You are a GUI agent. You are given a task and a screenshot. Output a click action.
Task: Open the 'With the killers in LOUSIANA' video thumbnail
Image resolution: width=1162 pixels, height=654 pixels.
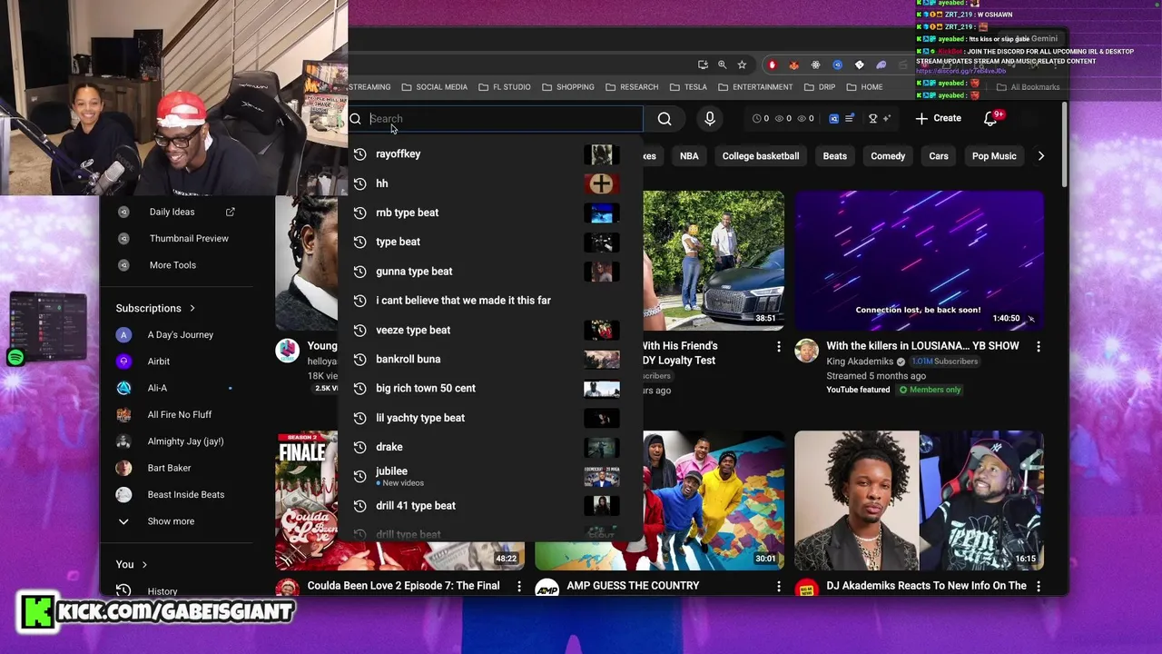(919, 261)
